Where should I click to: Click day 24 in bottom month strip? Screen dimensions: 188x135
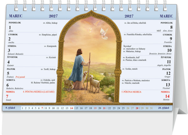click(118, 108)
